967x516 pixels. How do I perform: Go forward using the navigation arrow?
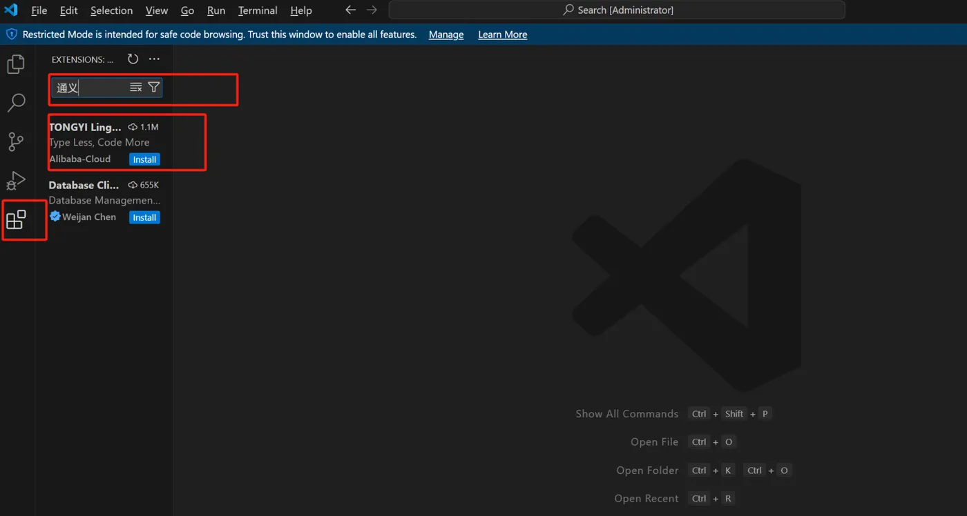(372, 10)
